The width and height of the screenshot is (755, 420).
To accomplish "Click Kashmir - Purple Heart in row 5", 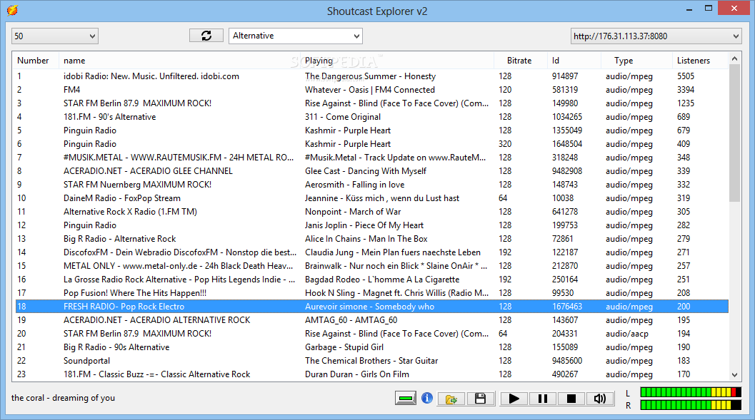I will pos(348,130).
